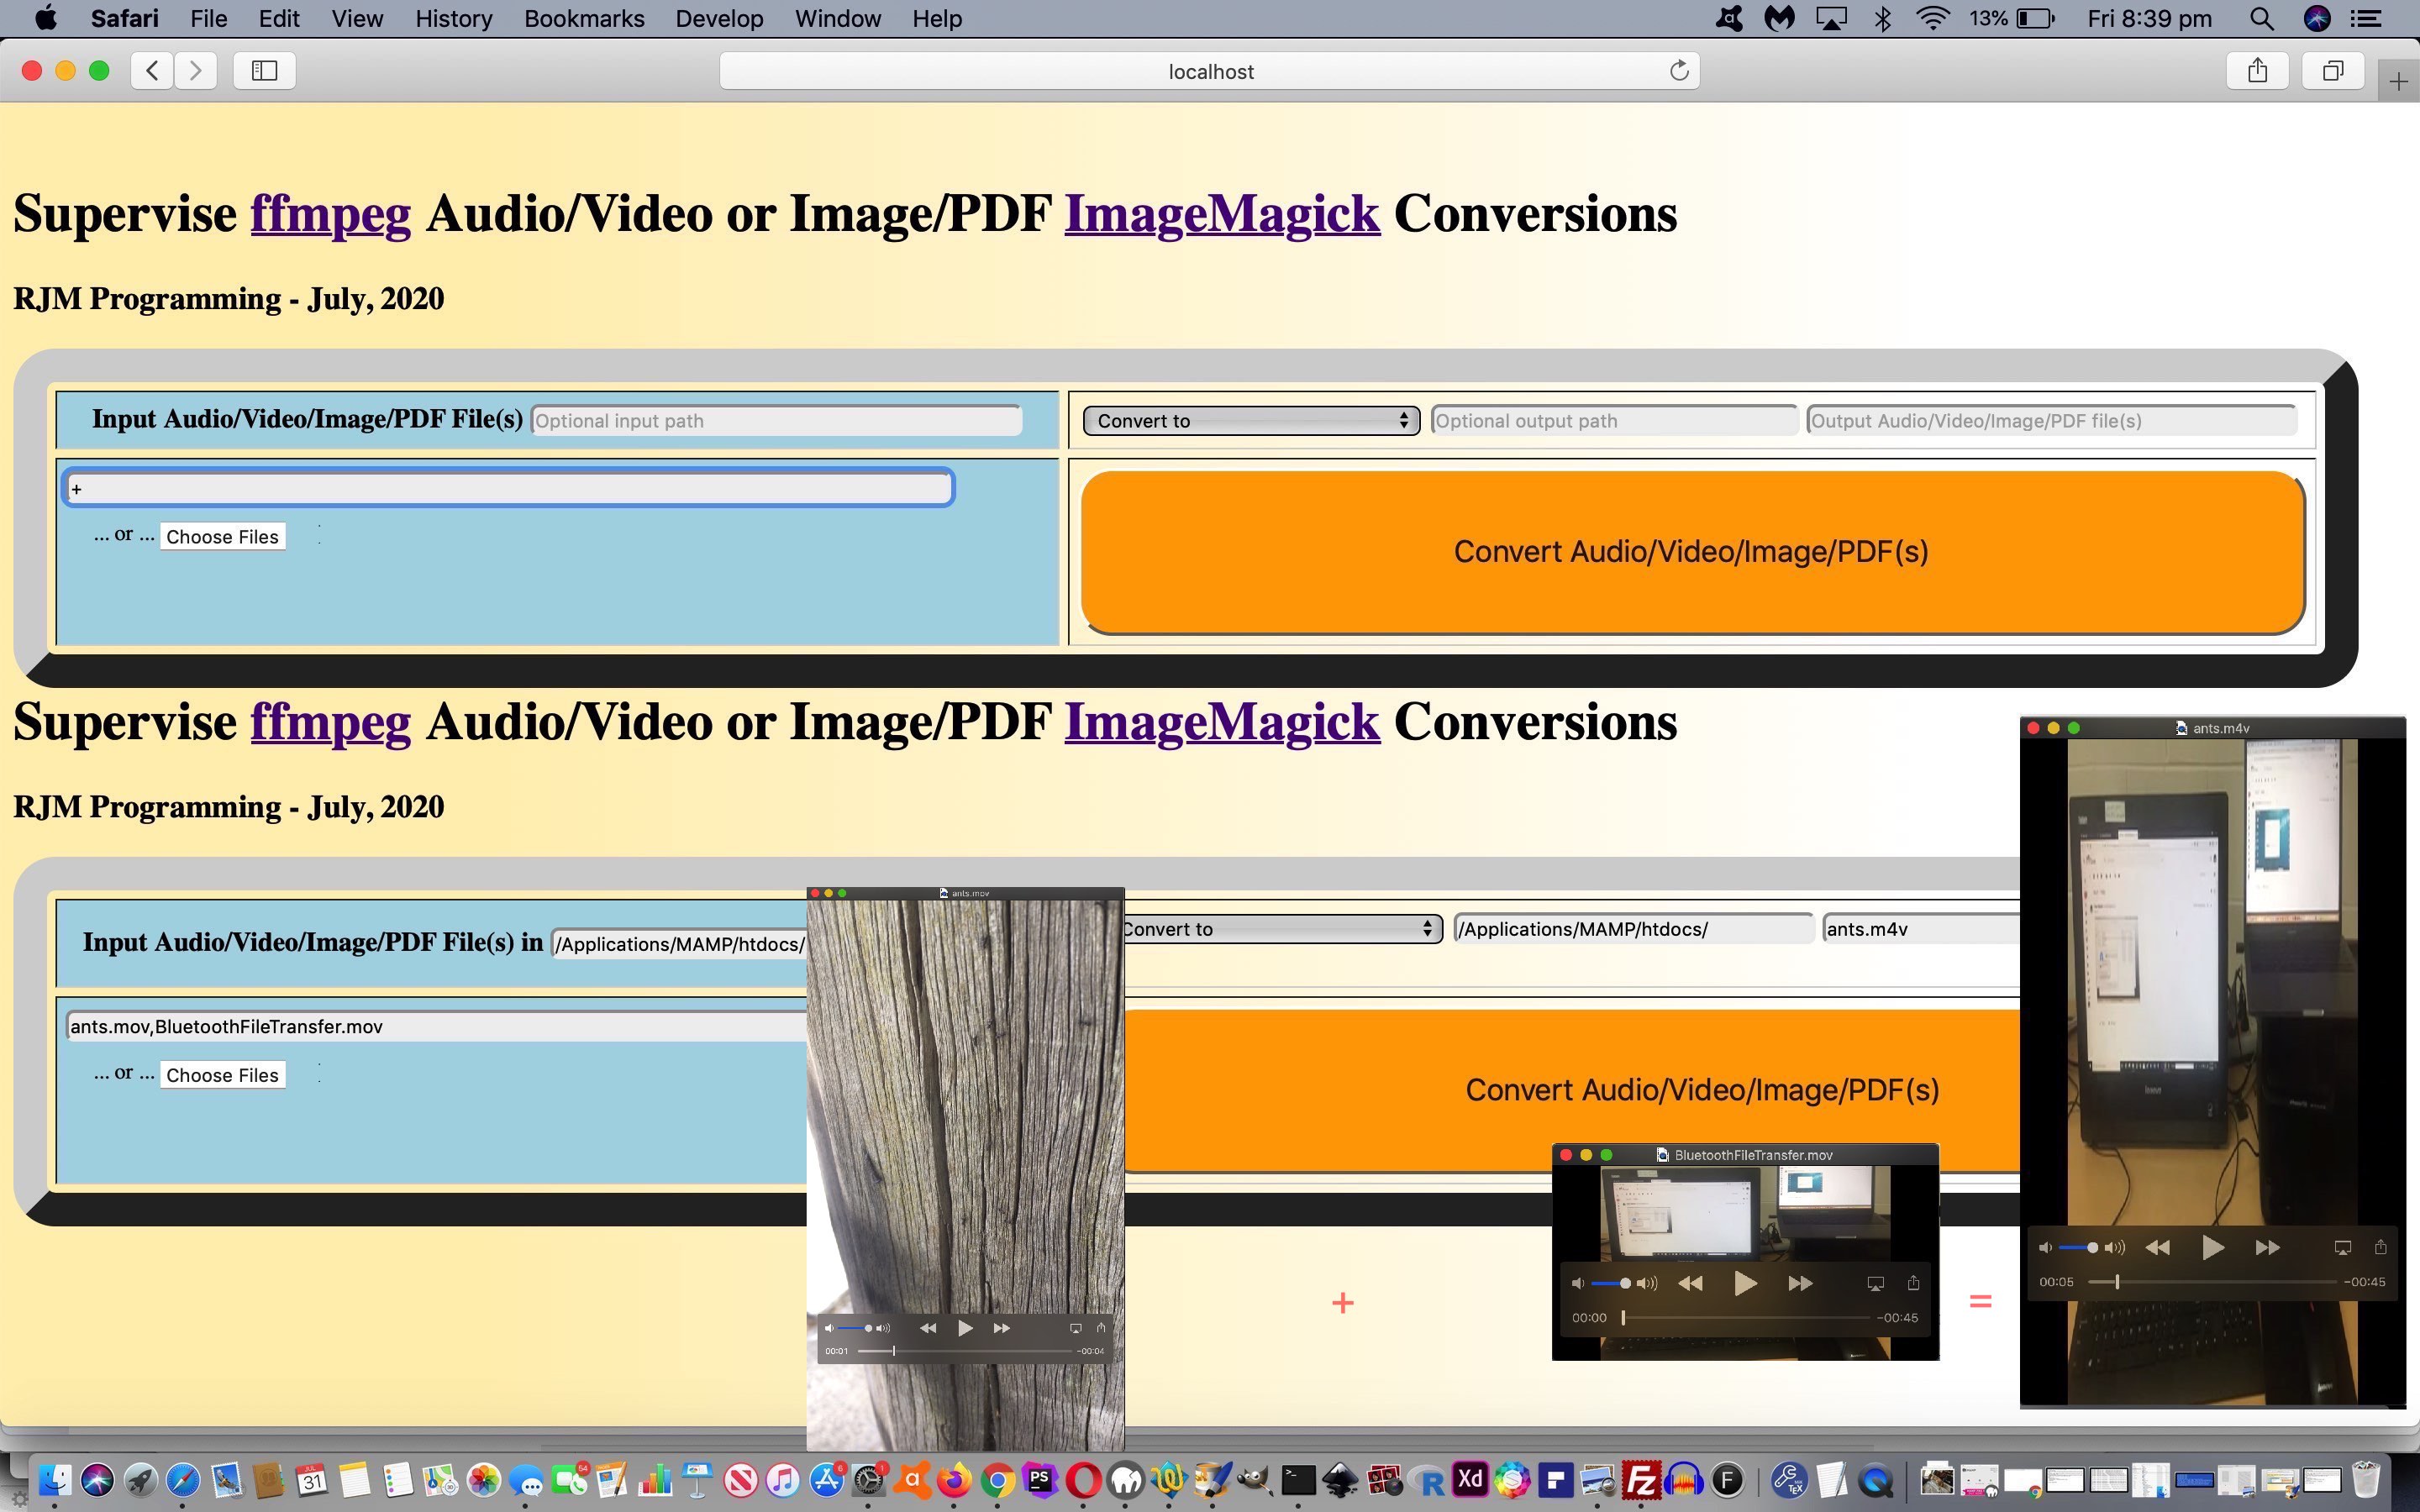Click the top orange Convert Audio/Video/Image/PDF(s) button
This screenshot has height=1512, width=2420.
tap(1692, 552)
